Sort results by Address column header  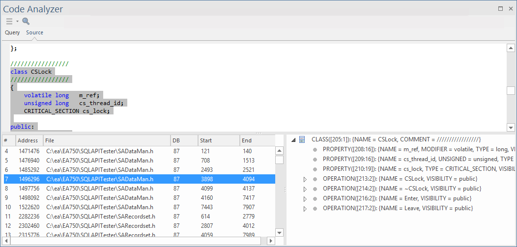(29, 140)
